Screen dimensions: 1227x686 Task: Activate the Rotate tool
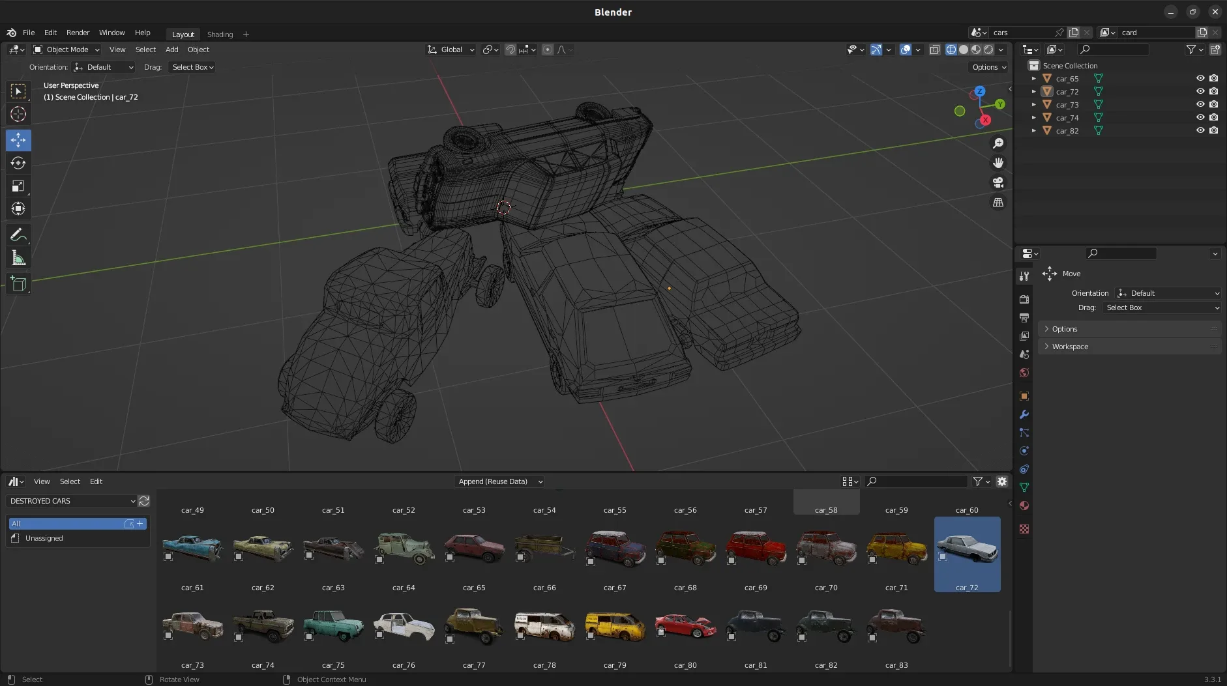pyautogui.click(x=18, y=163)
